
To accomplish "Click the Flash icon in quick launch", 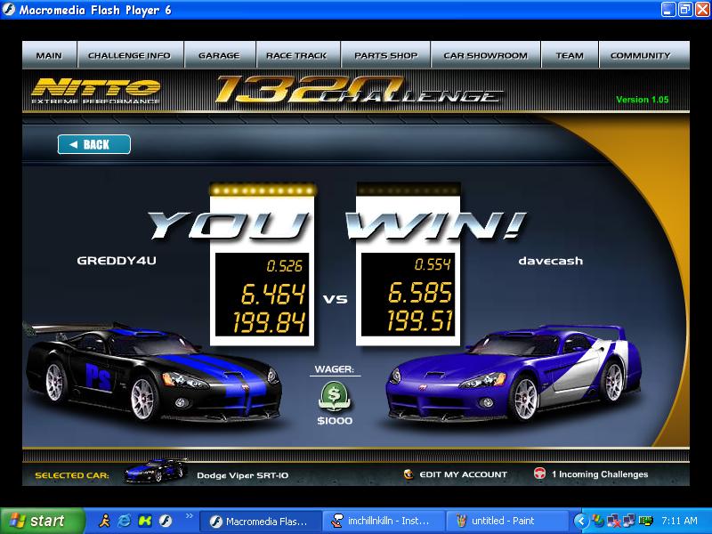I will click(x=165, y=521).
